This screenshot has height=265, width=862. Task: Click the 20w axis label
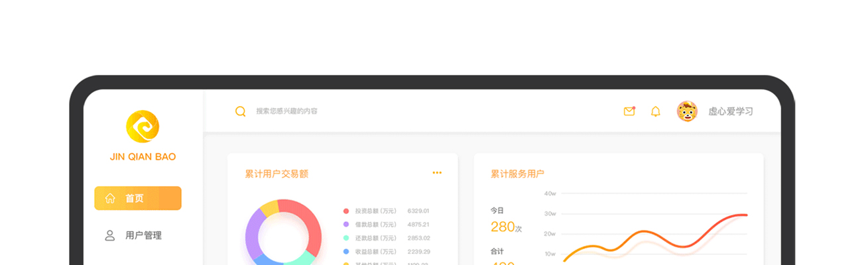[x=550, y=234]
